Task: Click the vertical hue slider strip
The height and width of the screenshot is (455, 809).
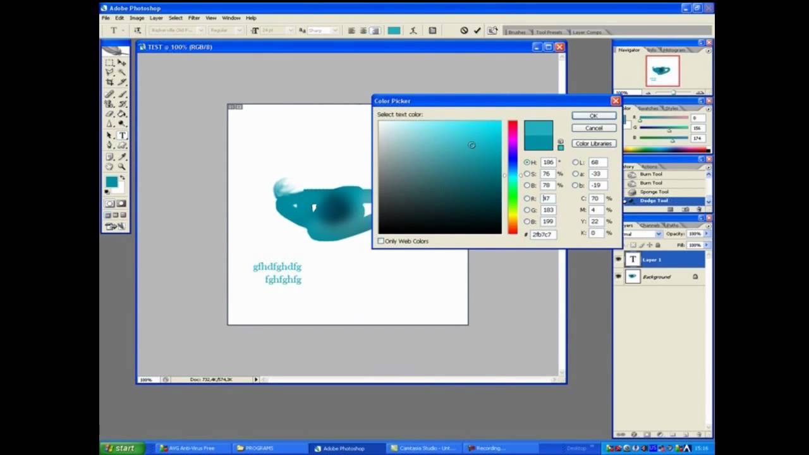Action: 512,177
